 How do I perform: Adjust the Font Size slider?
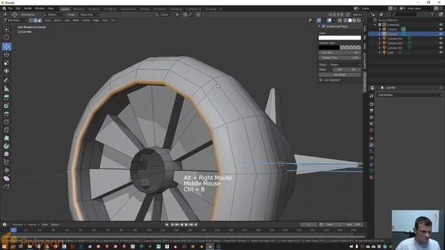(339, 53)
